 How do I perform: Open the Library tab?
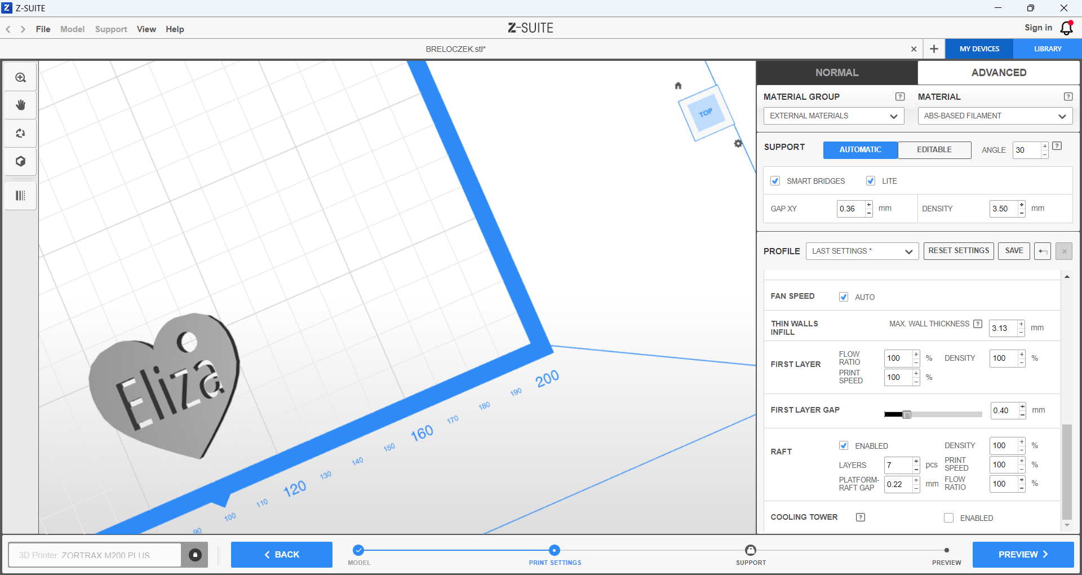coord(1048,49)
